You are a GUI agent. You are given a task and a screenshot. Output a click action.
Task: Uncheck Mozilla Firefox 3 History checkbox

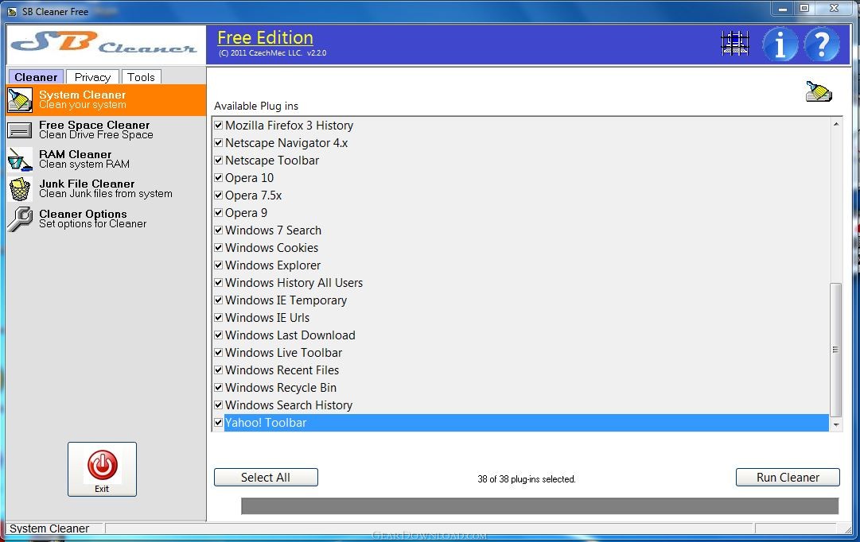pyautogui.click(x=218, y=126)
